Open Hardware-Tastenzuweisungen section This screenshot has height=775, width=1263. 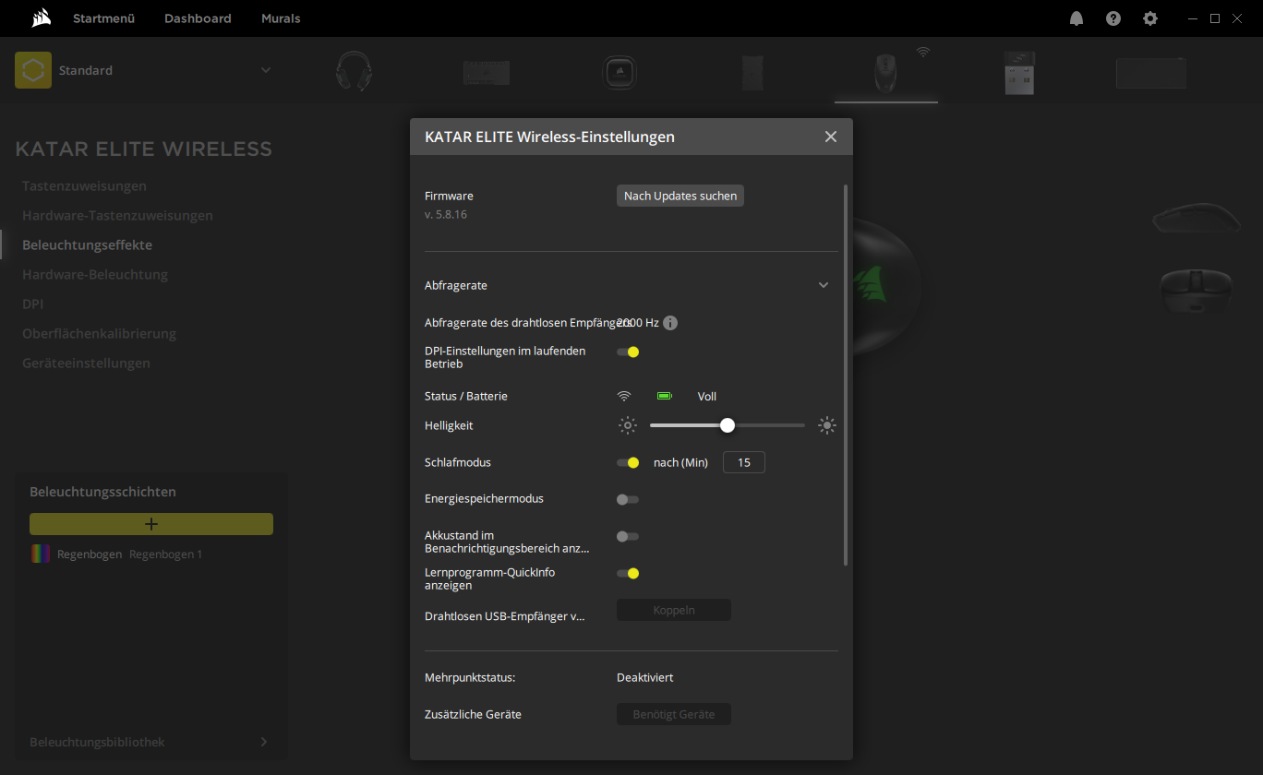pos(117,215)
